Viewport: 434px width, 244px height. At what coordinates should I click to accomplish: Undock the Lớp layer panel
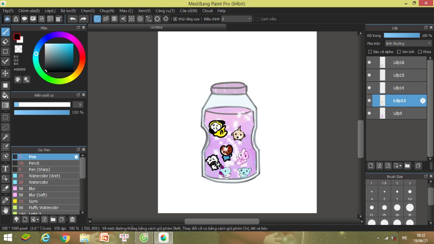426,28
